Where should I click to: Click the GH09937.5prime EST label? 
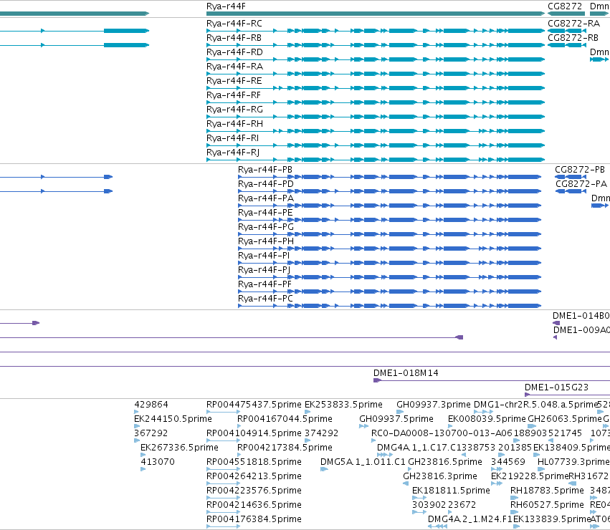coord(396,419)
